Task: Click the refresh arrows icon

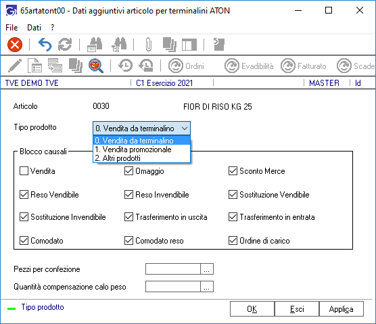Action: 65,45
